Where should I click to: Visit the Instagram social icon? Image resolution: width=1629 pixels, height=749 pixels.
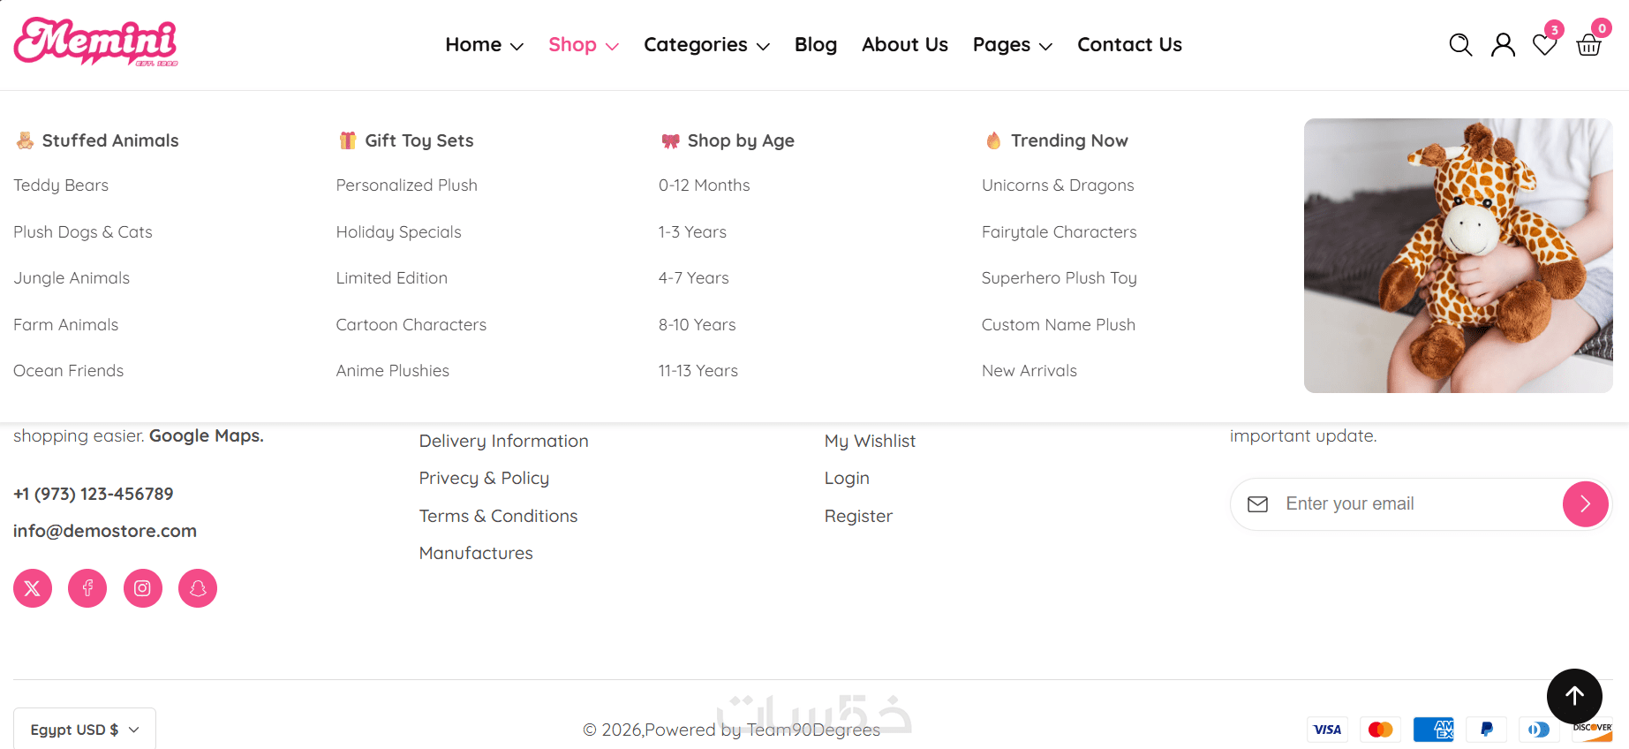[x=143, y=588]
